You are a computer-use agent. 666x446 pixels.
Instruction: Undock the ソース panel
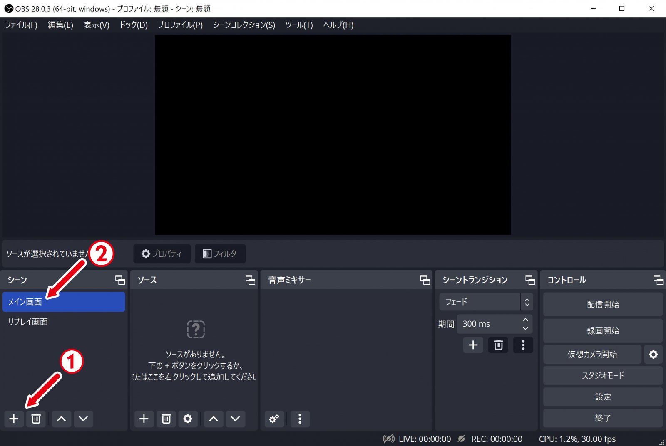tap(250, 280)
